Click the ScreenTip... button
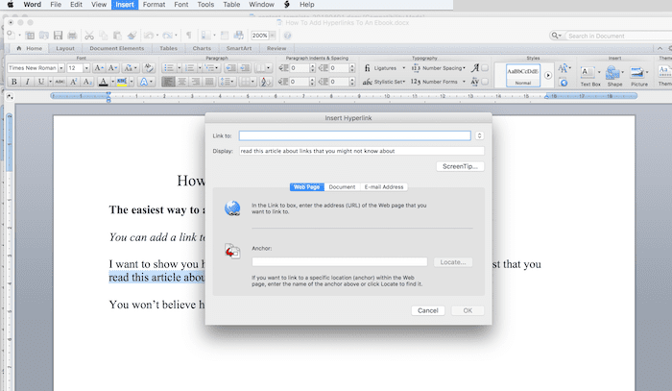This screenshot has height=391, width=672. tap(460, 166)
